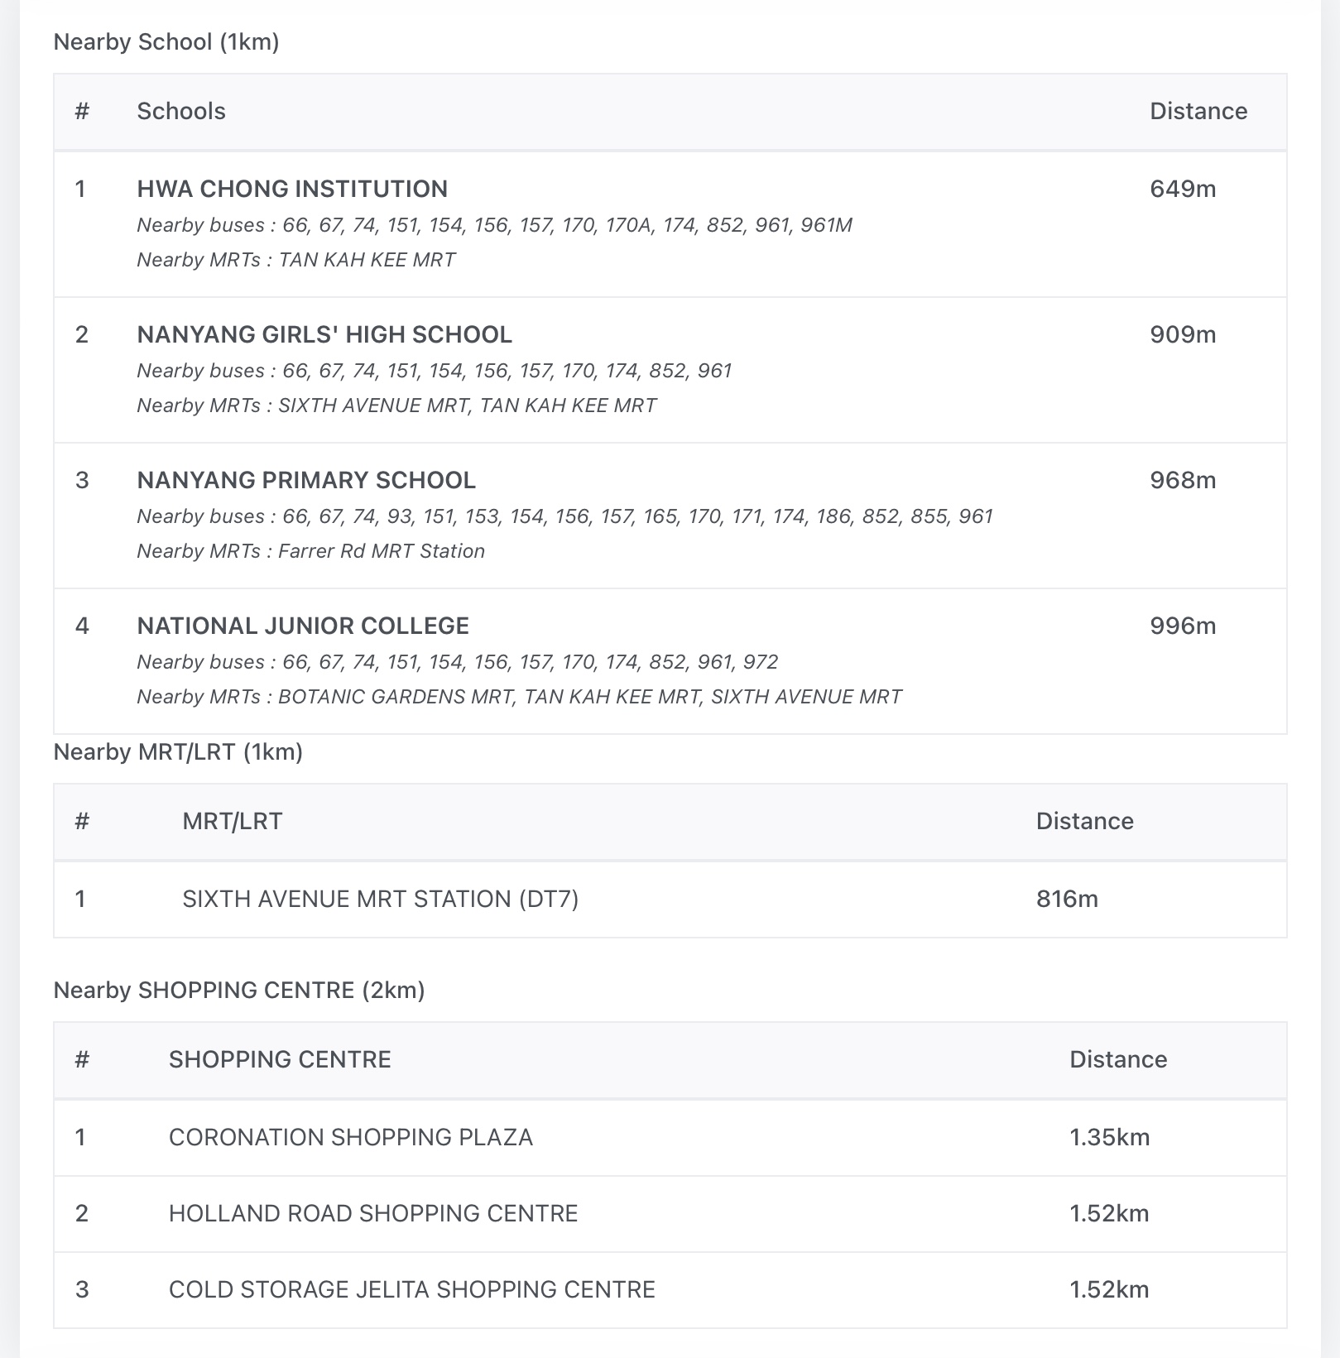Click the Coronation Shopping Plaza row

point(351,1137)
